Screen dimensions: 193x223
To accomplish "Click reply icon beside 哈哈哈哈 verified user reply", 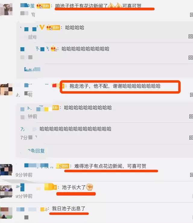I will point(191,36).
